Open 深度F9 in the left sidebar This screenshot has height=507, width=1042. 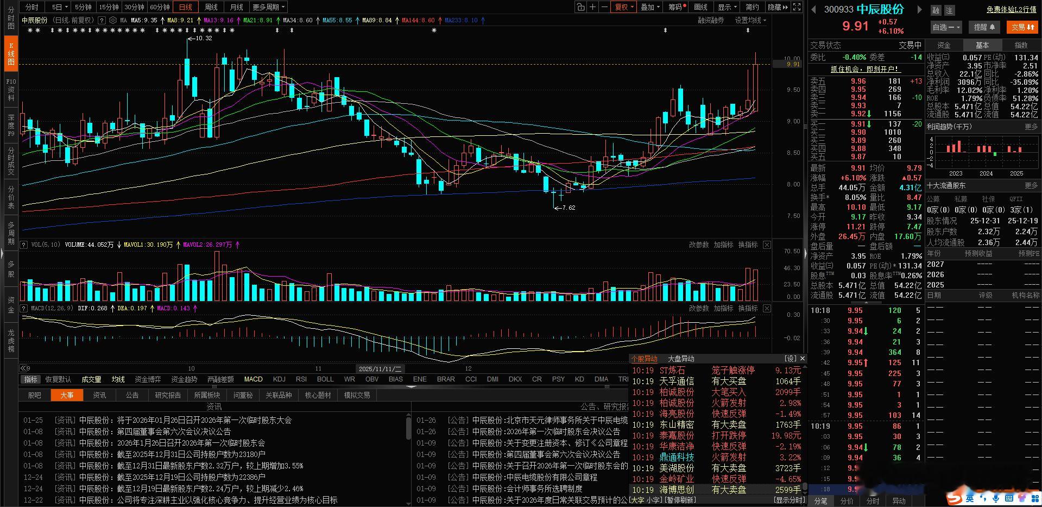[x=11, y=126]
